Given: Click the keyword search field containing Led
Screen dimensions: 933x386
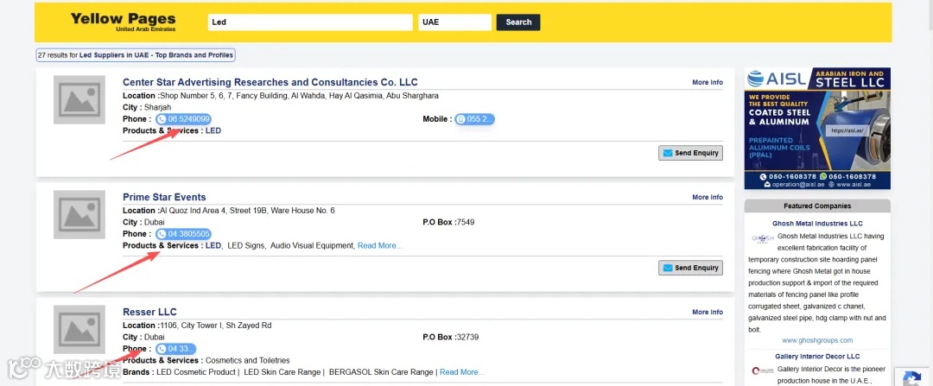Looking at the screenshot, I should point(310,22).
